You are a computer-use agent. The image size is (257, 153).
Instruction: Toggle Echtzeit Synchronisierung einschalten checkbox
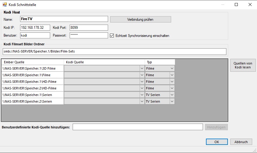(112, 35)
